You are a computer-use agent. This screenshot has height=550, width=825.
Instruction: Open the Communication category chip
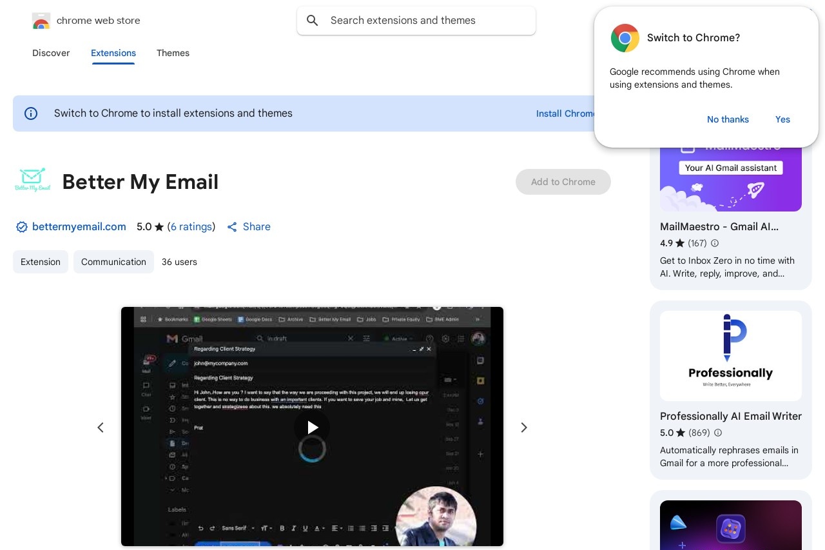point(113,262)
